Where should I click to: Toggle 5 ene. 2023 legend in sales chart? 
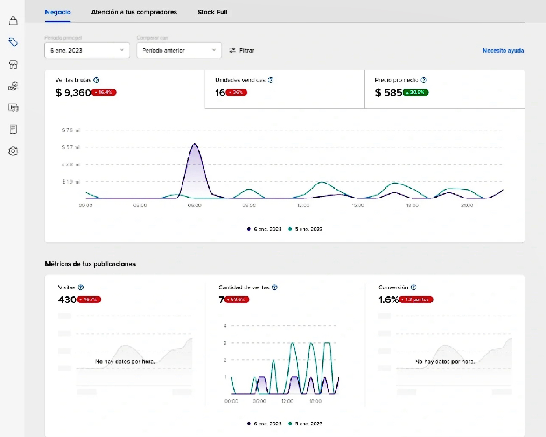(x=305, y=229)
